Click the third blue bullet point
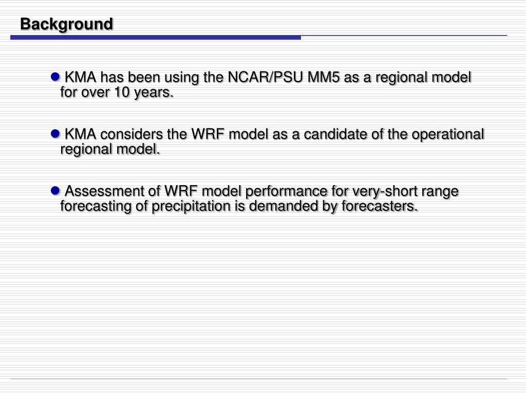 coord(55,191)
